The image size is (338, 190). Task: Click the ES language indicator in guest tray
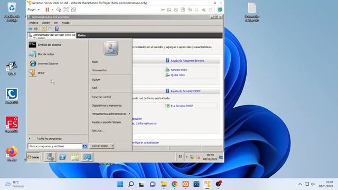point(180,157)
